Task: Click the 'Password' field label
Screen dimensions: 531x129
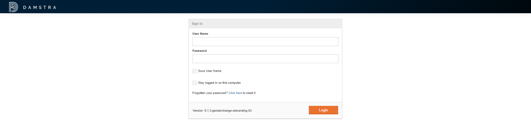Action: pyautogui.click(x=199, y=51)
